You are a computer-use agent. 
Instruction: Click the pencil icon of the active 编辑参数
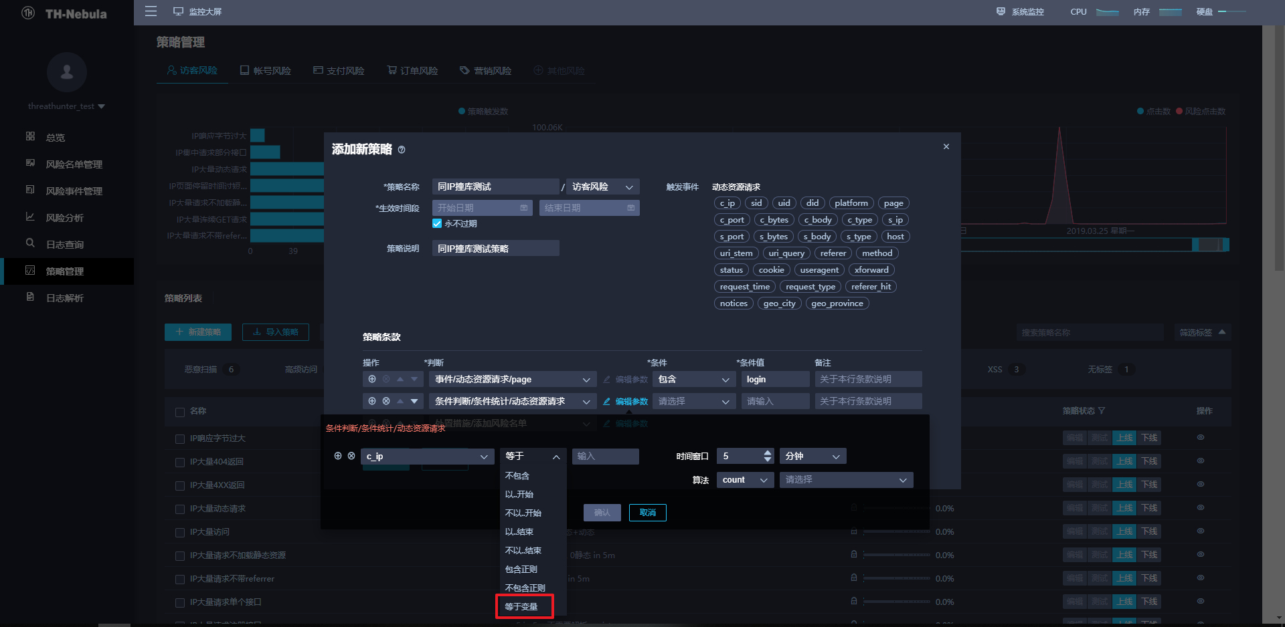tap(606, 401)
